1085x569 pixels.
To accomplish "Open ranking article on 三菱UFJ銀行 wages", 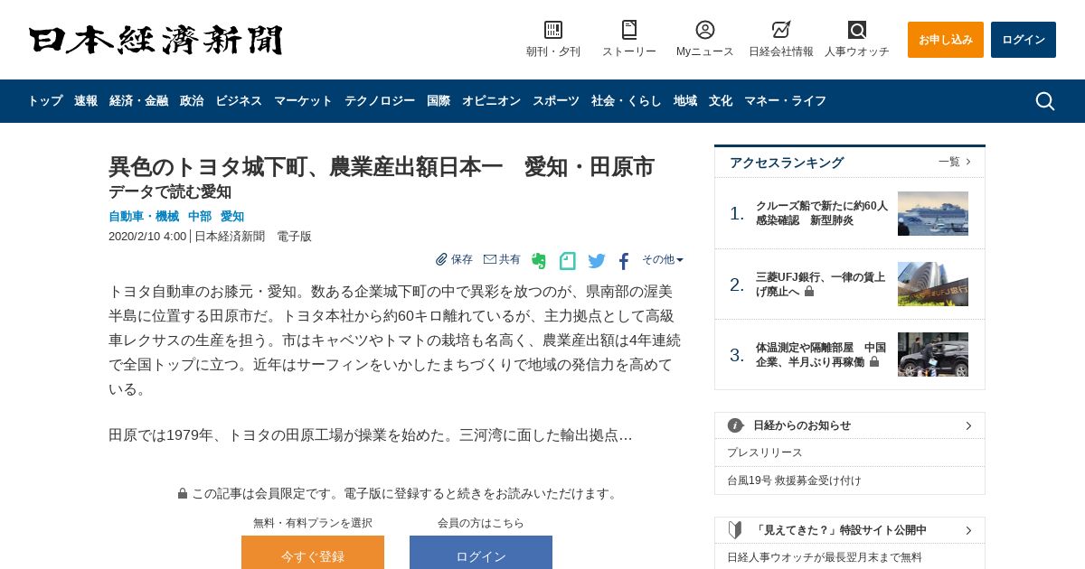I will [x=822, y=284].
